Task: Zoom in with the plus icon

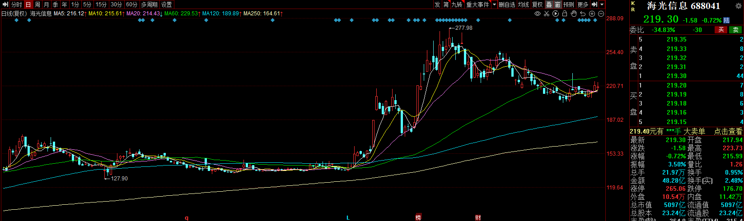Action: [592, 14]
